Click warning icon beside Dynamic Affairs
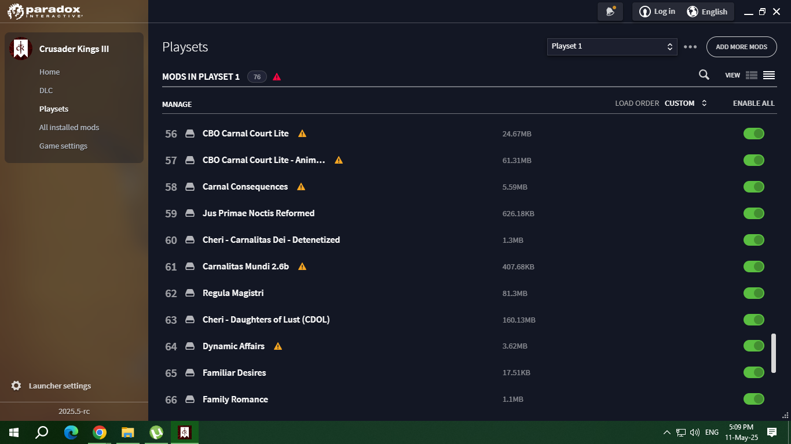This screenshot has width=791, height=444. 278,346
